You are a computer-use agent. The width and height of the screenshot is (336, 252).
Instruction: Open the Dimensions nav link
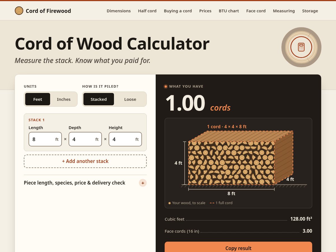coord(119,11)
